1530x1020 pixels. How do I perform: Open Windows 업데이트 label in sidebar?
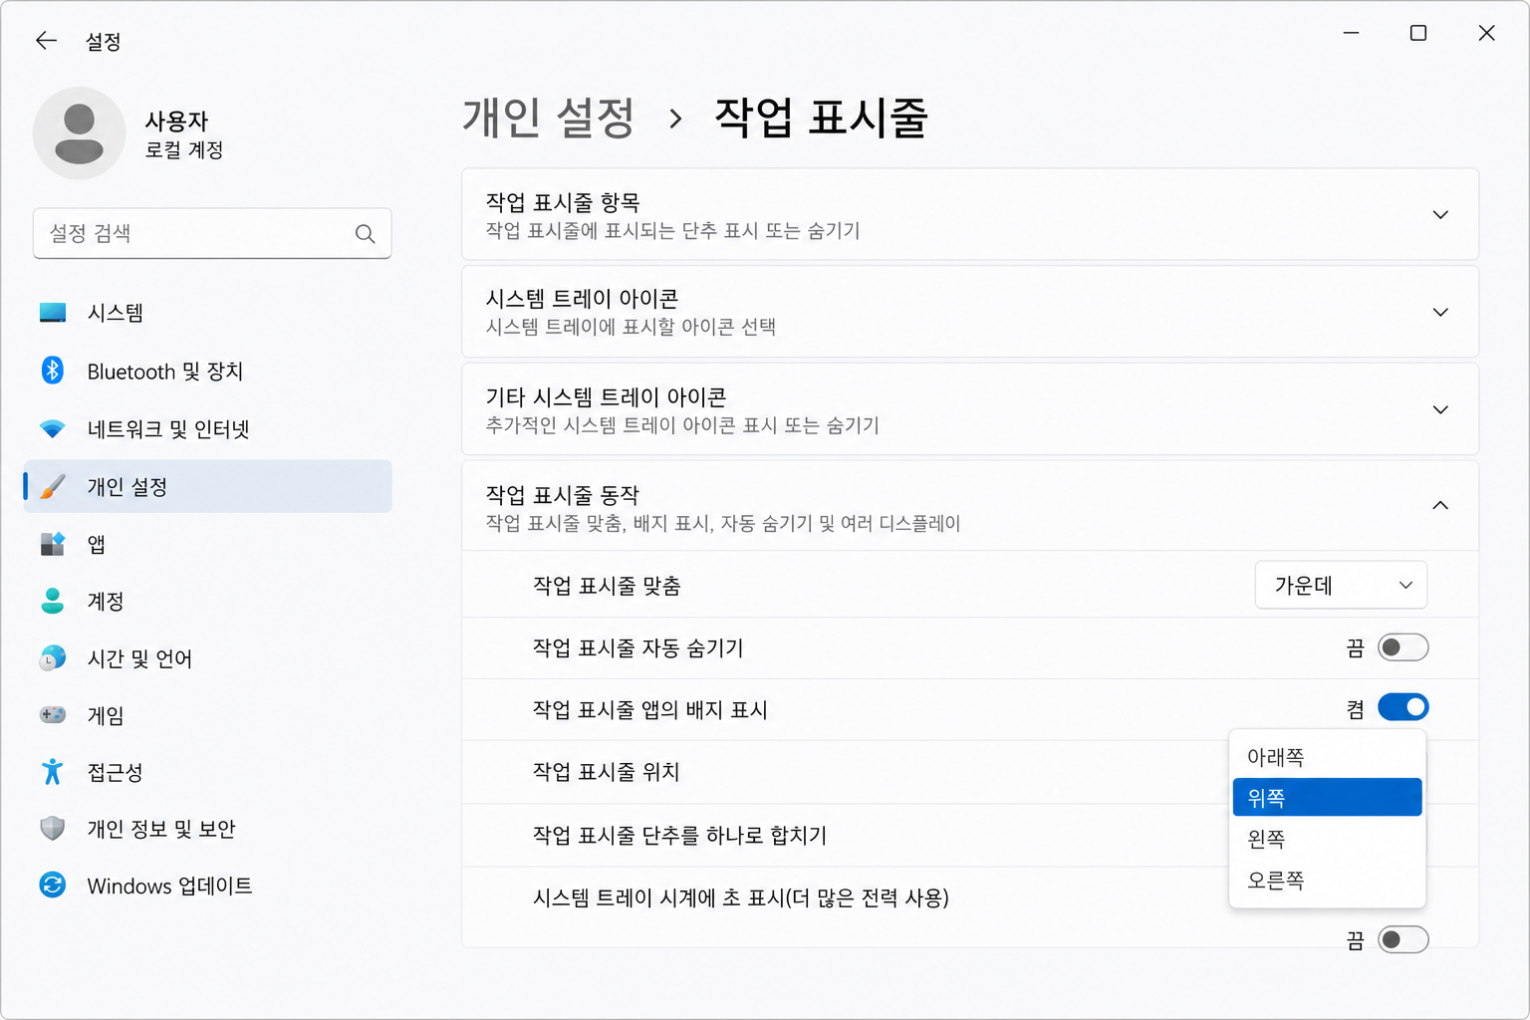point(169,887)
